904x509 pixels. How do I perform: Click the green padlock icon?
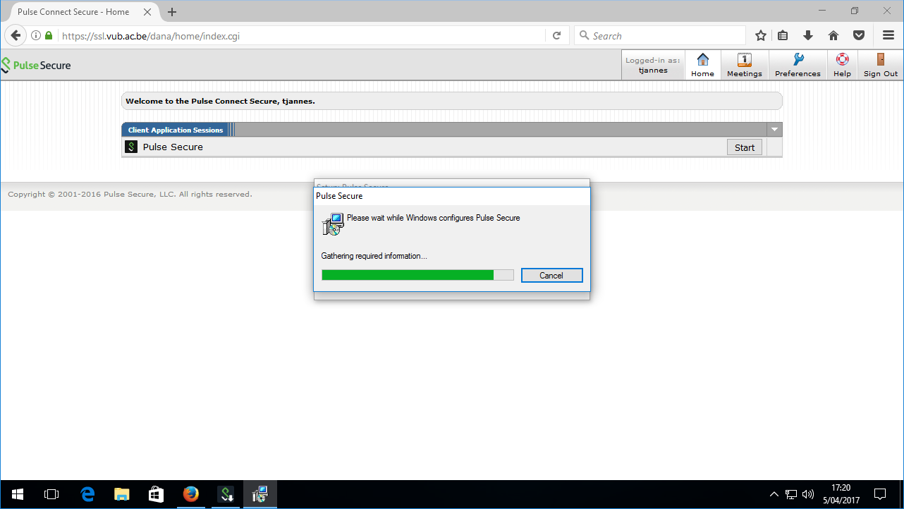(x=49, y=35)
